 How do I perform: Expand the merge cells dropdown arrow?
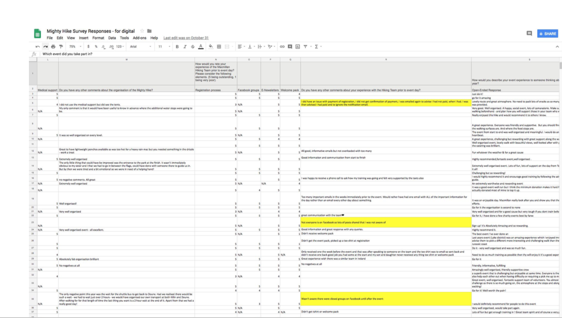(x=232, y=46)
